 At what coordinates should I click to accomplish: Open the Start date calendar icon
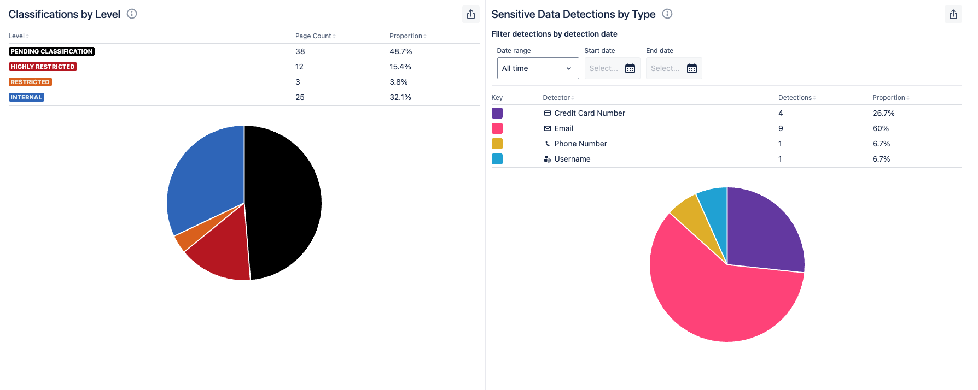coord(630,68)
